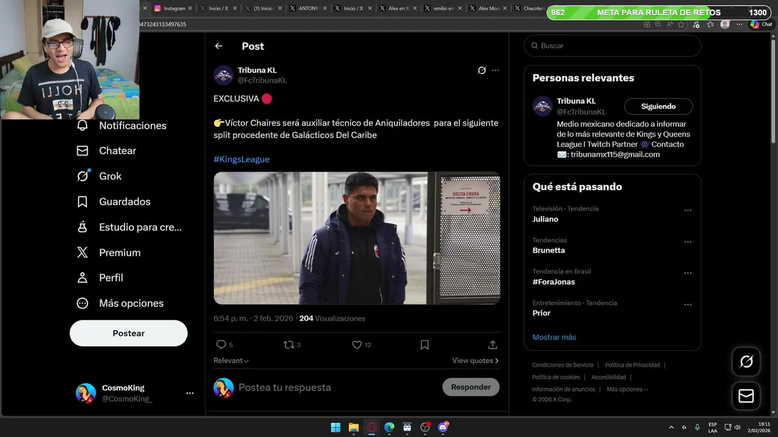Click the Buscar search field
778x437 pixels.
613,46
